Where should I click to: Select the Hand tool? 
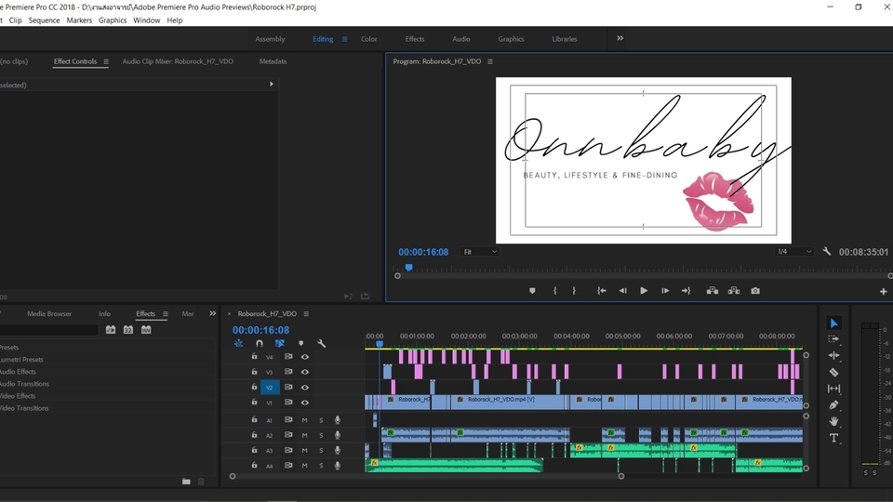(833, 422)
